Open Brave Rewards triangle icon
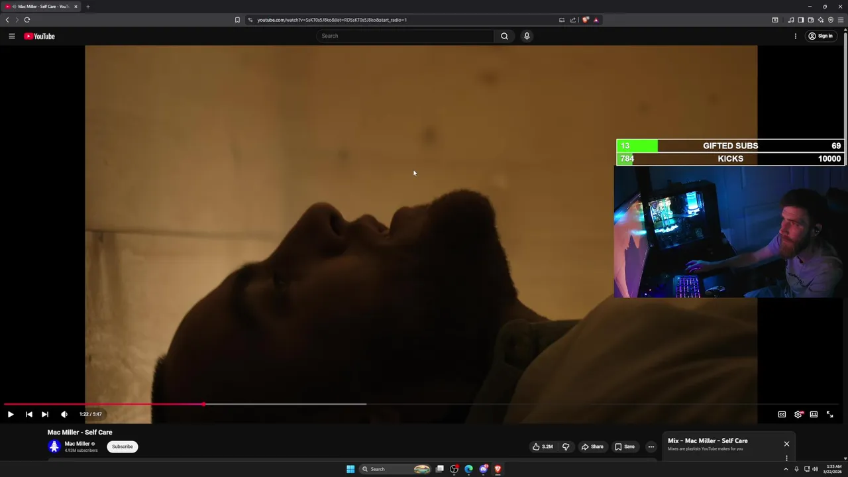The width and height of the screenshot is (848, 477). [596, 20]
